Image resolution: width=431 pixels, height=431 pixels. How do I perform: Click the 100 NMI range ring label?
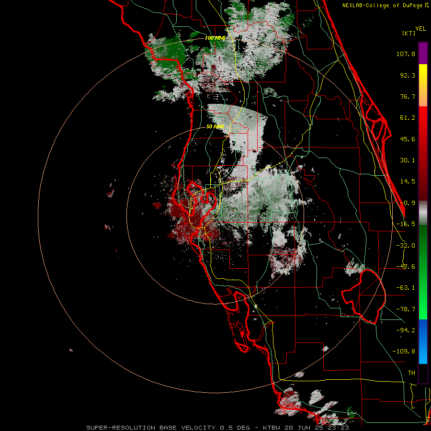coord(215,38)
